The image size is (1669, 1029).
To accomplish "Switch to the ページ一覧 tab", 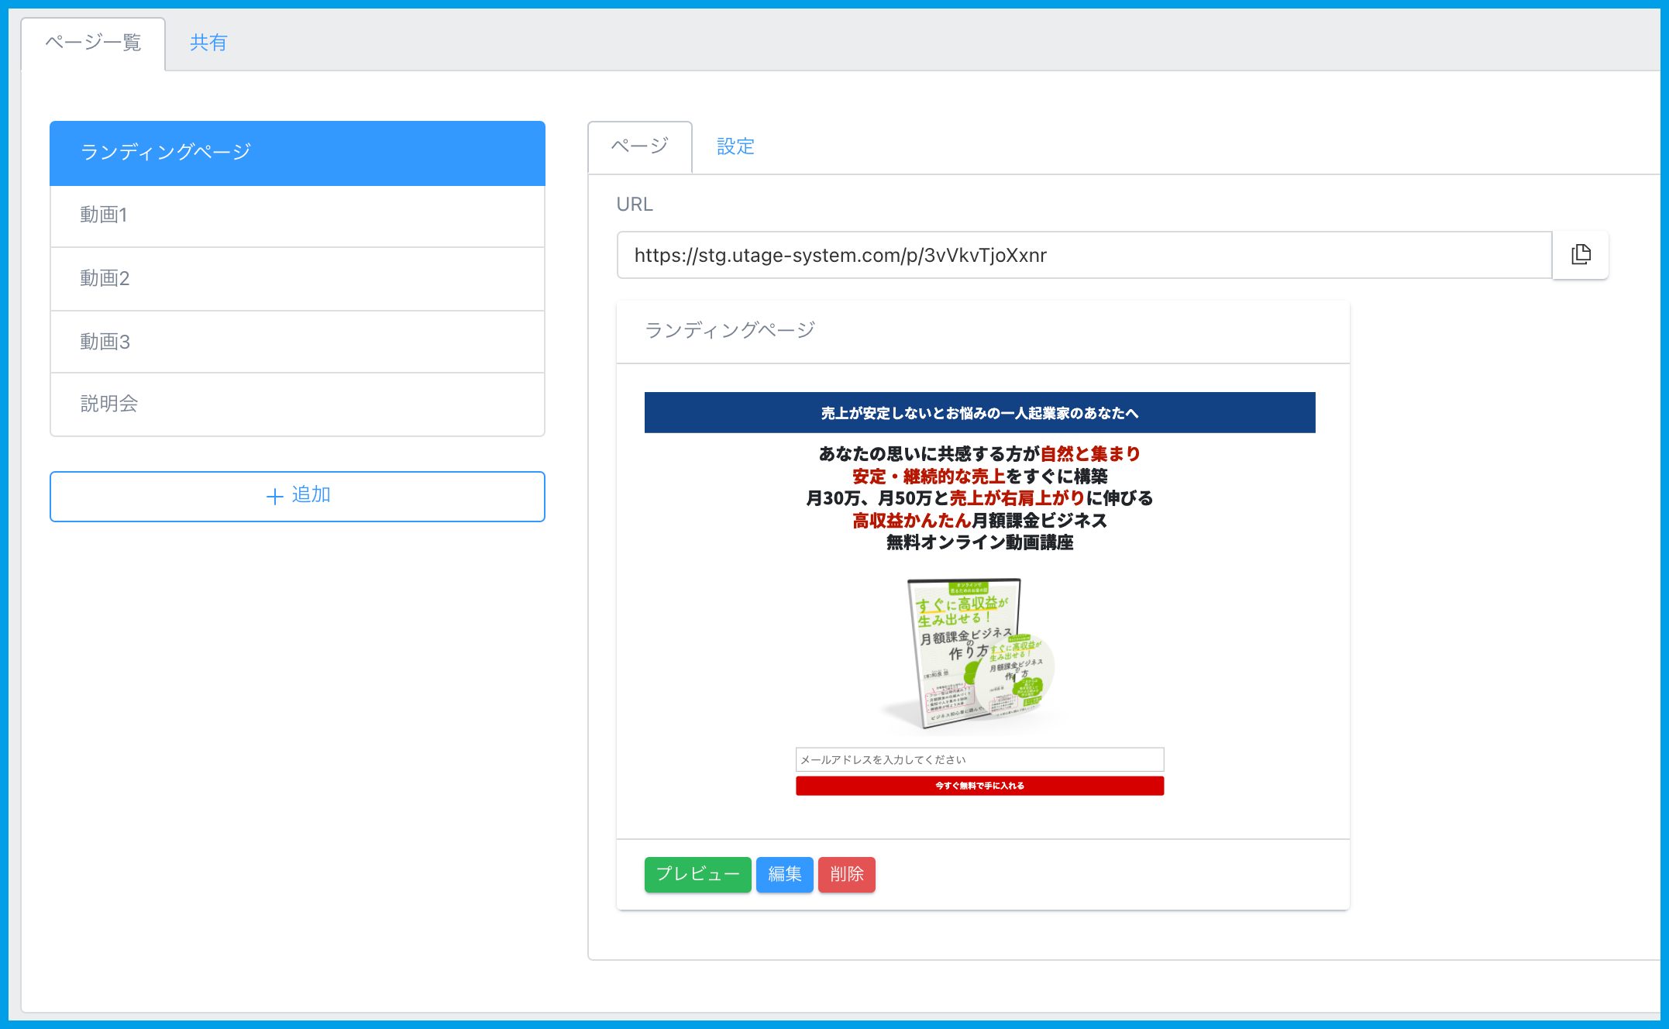I will pyautogui.click(x=93, y=43).
